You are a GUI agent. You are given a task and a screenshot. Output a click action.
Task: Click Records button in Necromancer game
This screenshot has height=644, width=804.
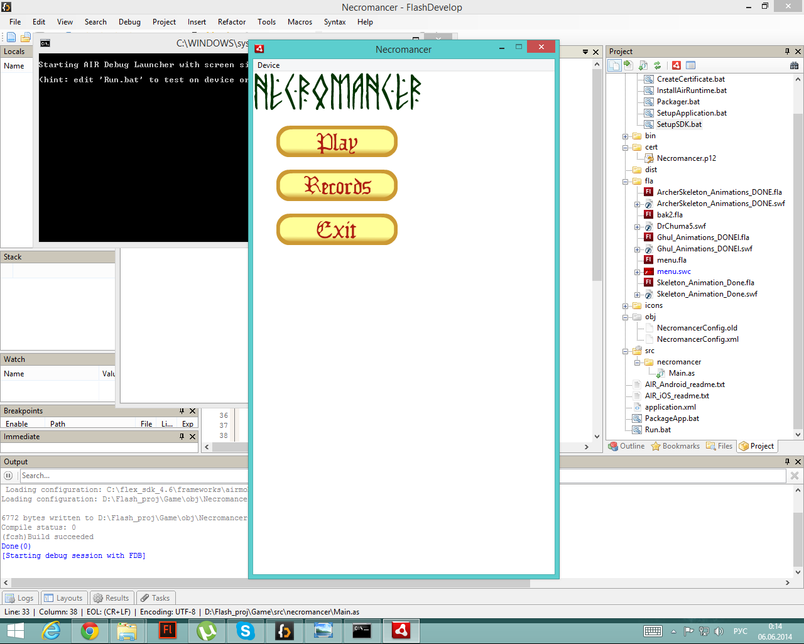[337, 185]
